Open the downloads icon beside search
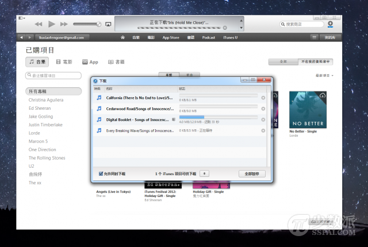Viewport: 368px width, 247px height. pyautogui.click(x=330, y=24)
